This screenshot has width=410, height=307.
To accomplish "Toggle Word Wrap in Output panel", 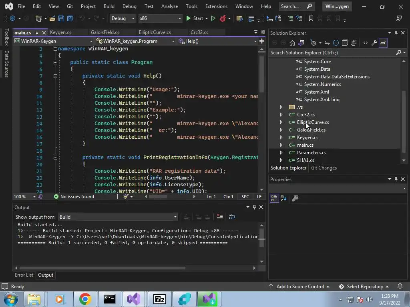I will pos(232,217).
